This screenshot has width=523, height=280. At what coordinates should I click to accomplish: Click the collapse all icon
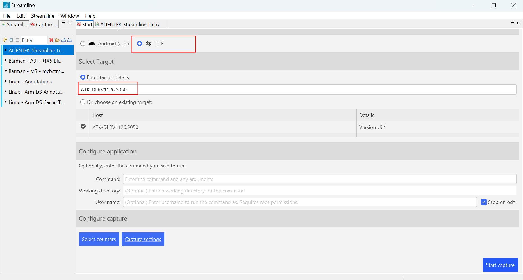17,40
